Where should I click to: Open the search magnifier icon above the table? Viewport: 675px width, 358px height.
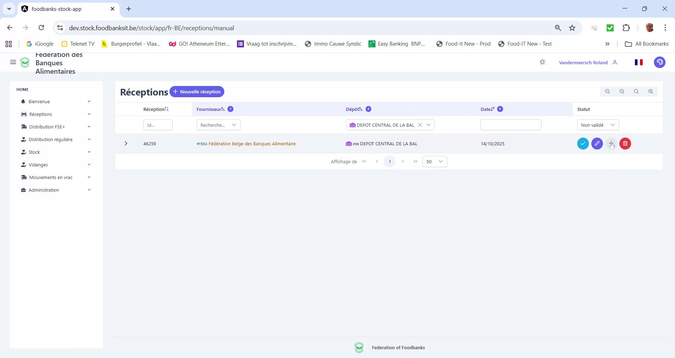pyautogui.click(x=636, y=91)
